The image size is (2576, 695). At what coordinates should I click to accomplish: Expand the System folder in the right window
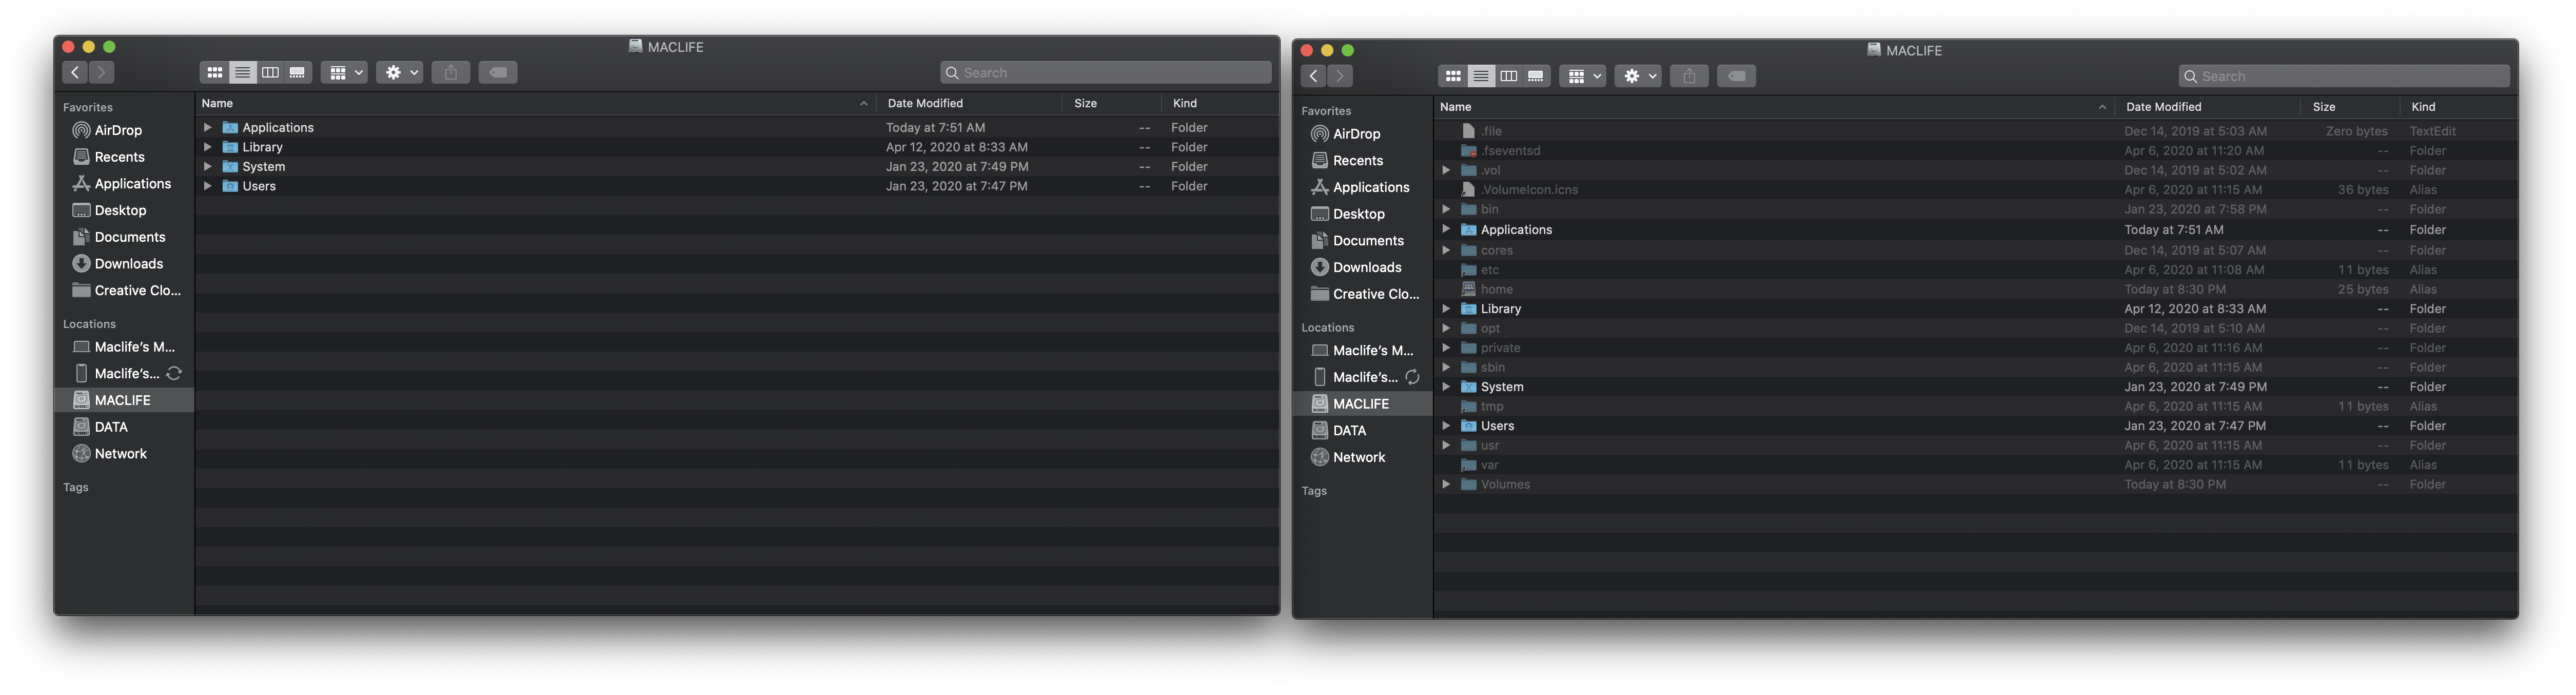(1446, 386)
